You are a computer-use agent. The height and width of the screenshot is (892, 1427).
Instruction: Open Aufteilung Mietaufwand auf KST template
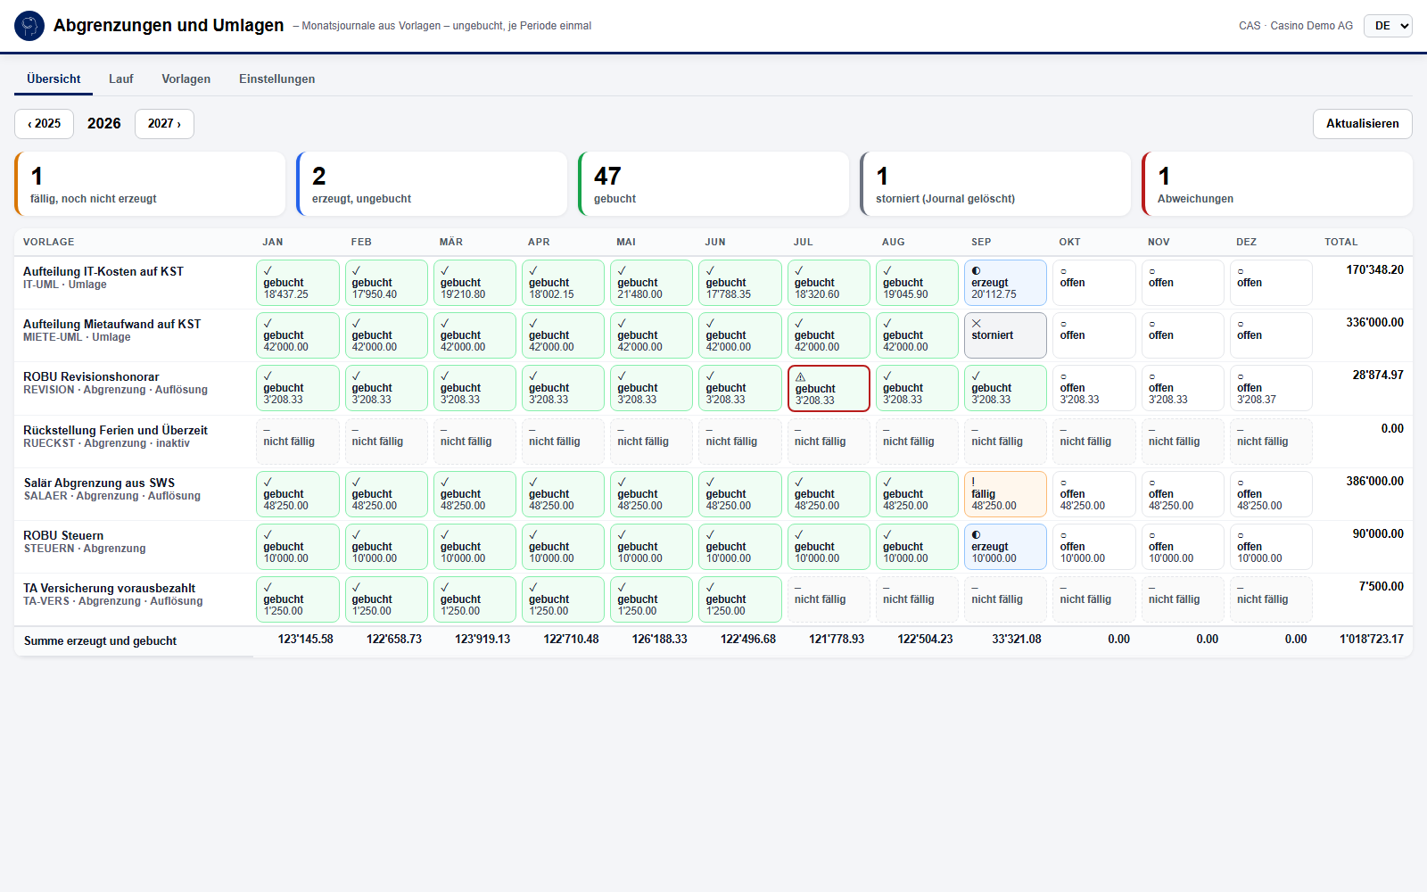[x=112, y=324]
